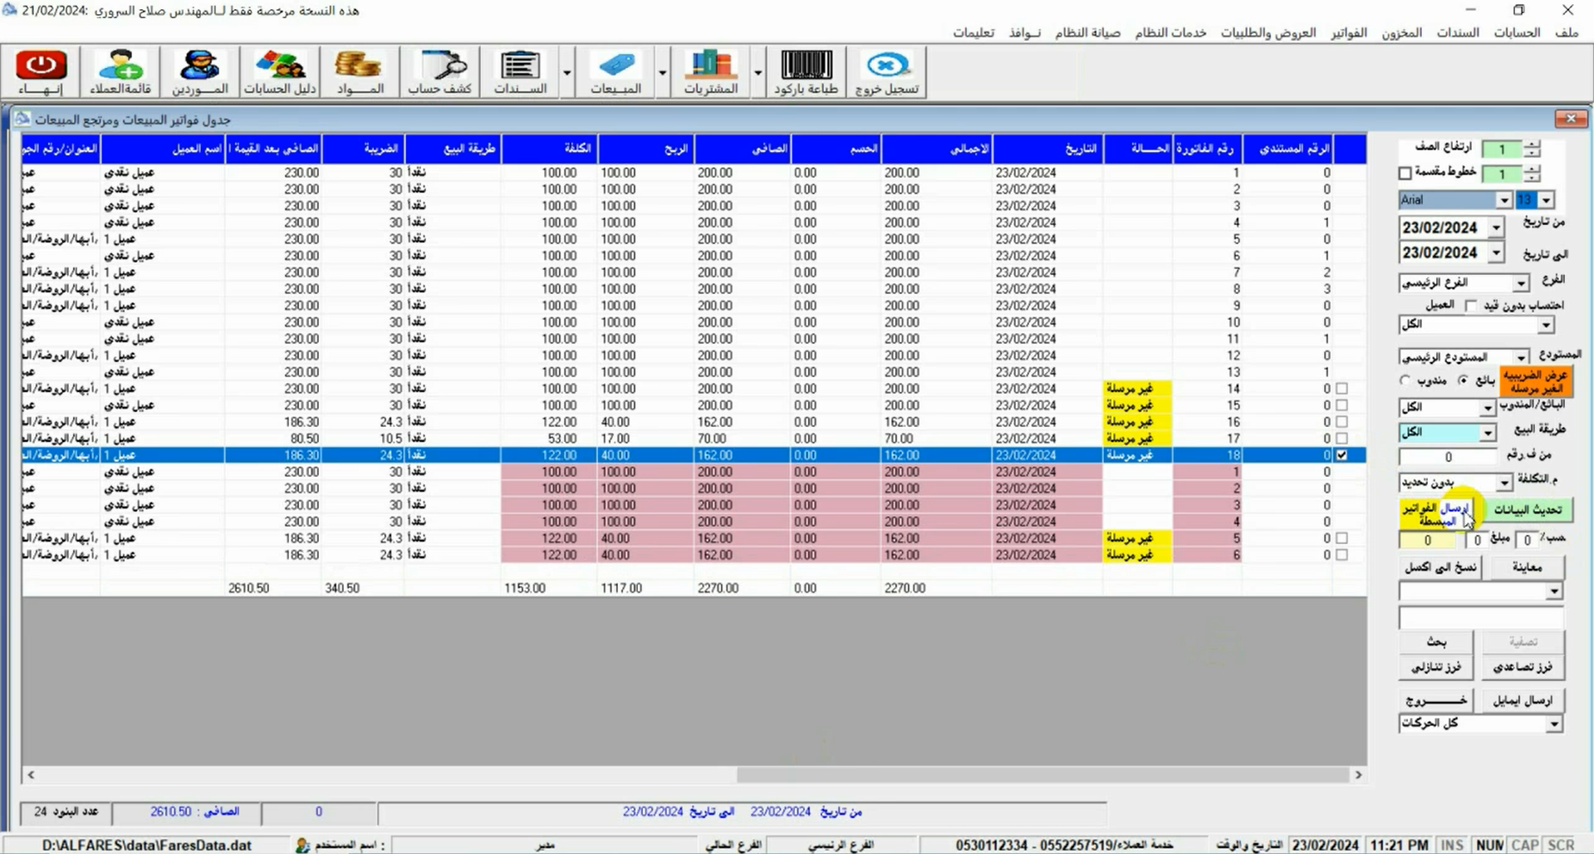Open the المستودع warehouse dropdown
This screenshot has height=854, width=1594.
[x=1520, y=357]
